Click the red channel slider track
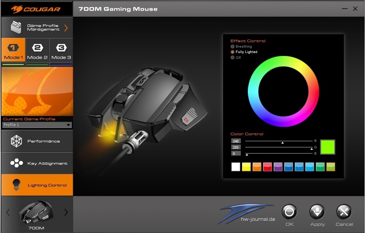Screen dimensions: 365x233 pos(279,141)
